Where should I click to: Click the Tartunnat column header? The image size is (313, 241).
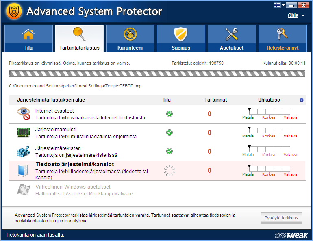215,100
